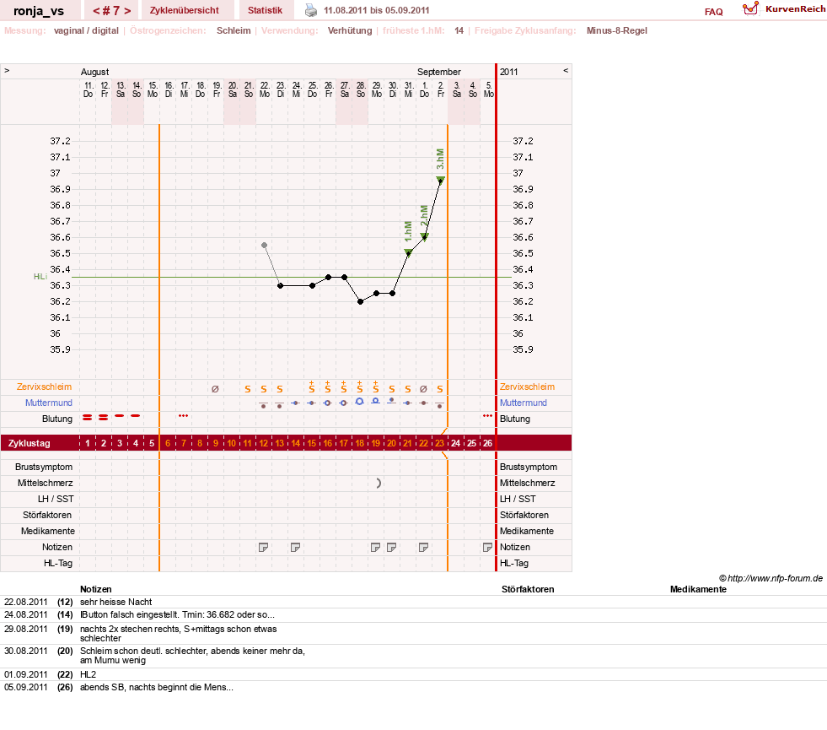Open note icon on cycle day 26
The image size is (827, 730).
pyautogui.click(x=487, y=548)
